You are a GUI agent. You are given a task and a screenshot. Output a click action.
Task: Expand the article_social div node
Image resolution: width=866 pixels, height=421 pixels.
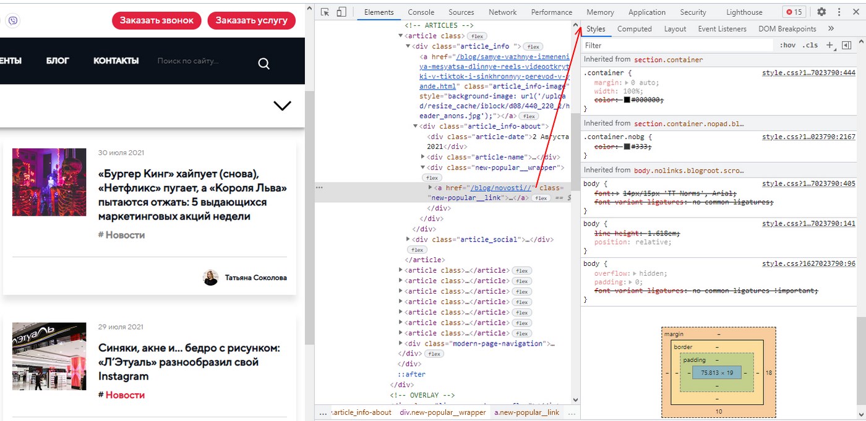coord(408,239)
